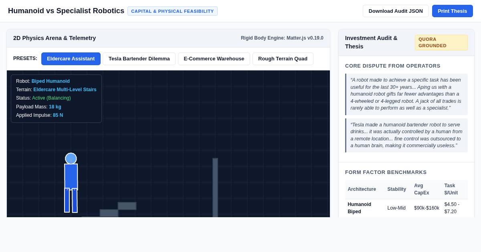
Task: Click the Tesla humanoid bartender quote
Action: [406, 135]
